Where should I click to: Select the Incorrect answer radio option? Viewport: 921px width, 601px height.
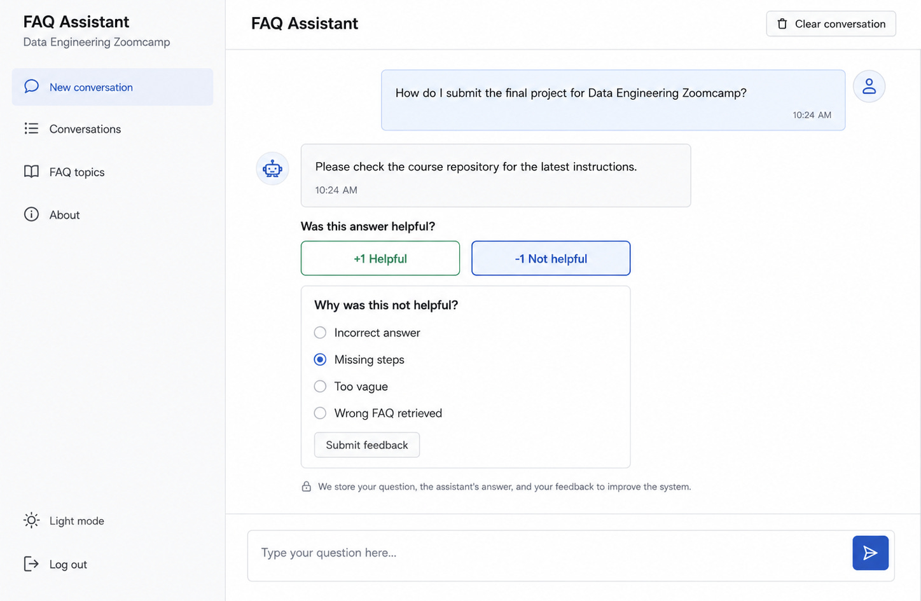[320, 333]
